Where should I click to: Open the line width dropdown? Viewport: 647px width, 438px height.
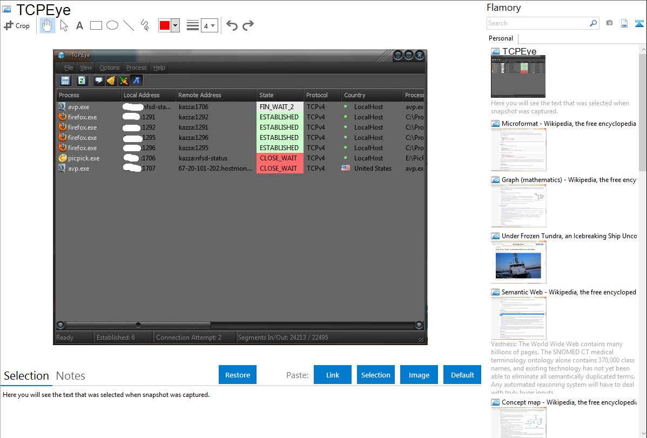(209, 25)
